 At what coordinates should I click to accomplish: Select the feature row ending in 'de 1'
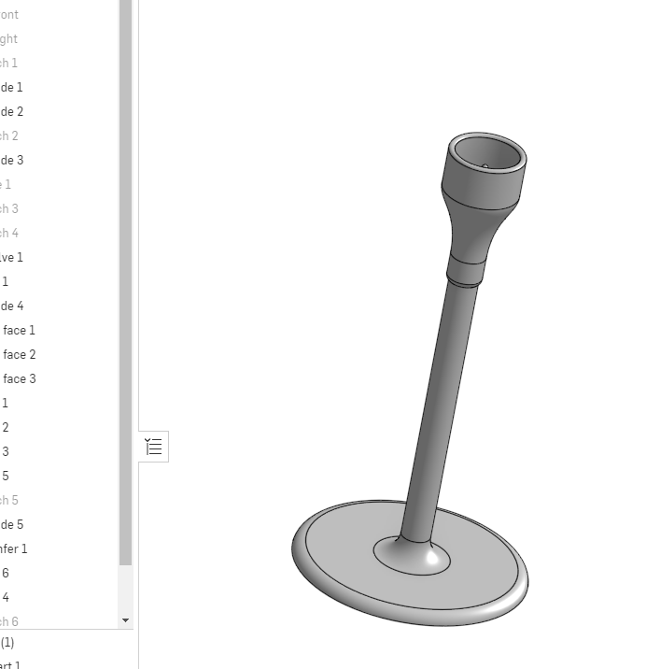(59, 88)
